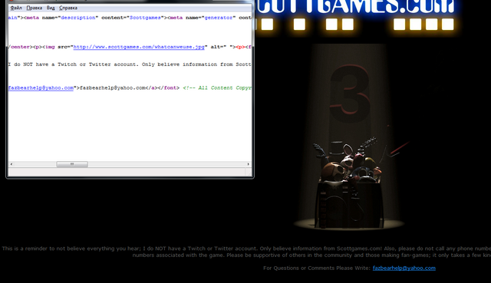
Task: Click the fazbearhelp@yahoo.com link on the webpage
Action: (404, 268)
